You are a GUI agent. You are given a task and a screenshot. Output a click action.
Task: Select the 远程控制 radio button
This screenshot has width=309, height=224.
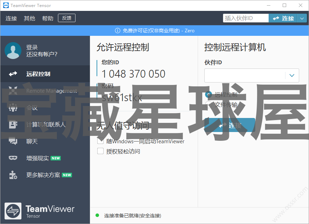209,94
